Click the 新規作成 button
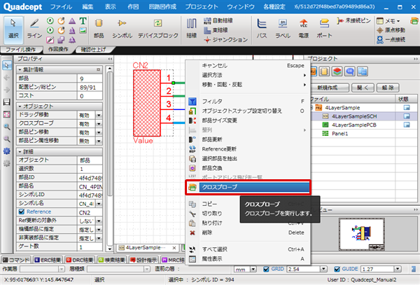Viewport: 420px width, 285px height. point(329,88)
